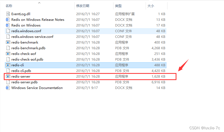Sort by the 类型 column header
The height and width of the screenshot is (132, 224).
click(x=118, y=6)
